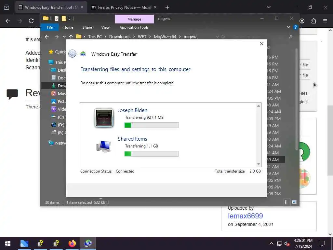Open uploader lemax6699 profile link
Image resolution: width=333 pixels, height=250 pixels.
point(245,216)
